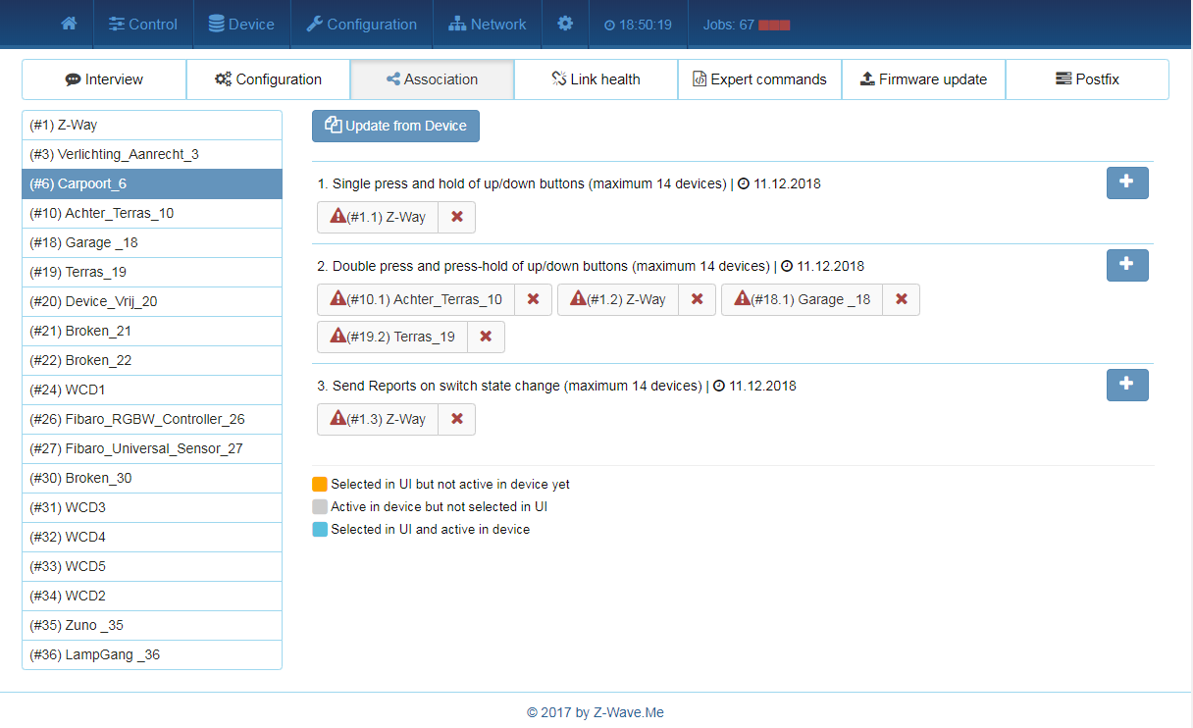Viewport: 1193px width, 728px height.
Task: Remove Z-Way from Send Reports group
Action: pyautogui.click(x=456, y=419)
